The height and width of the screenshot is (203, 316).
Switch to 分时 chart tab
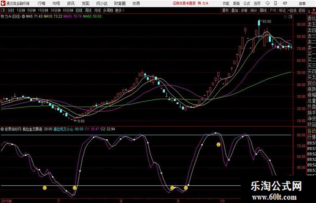click(x=11, y=10)
